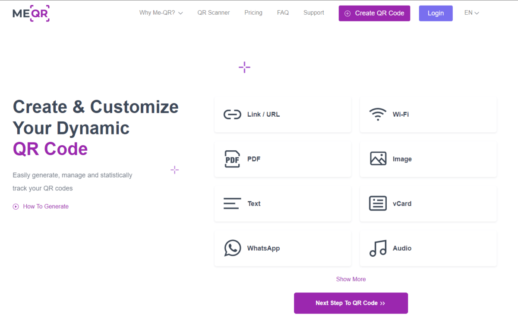
Task: Click the Image QR code type icon
Action: (x=378, y=159)
